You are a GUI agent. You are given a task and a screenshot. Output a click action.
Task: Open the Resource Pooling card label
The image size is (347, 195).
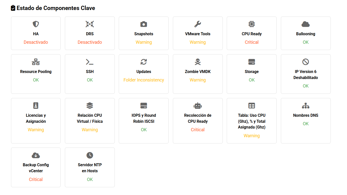click(x=36, y=71)
